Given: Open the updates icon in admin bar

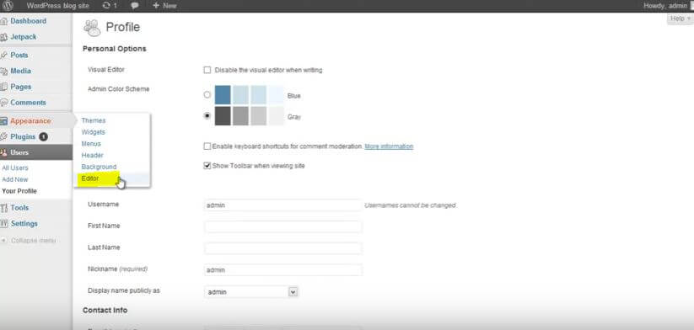Looking at the screenshot, I should [107, 6].
